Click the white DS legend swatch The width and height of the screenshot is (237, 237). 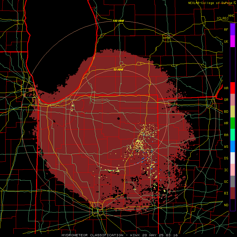(x=233, y=158)
